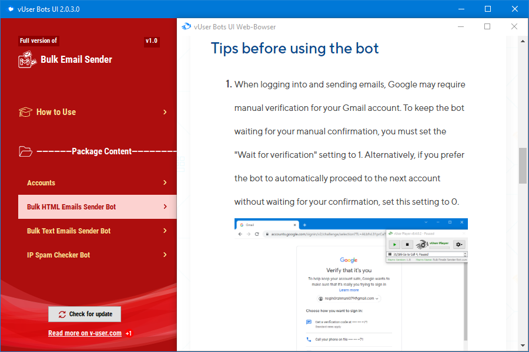Close the main vUser Bots UI 2.0.3.0 window
The image size is (529, 352).
[x=515, y=9]
